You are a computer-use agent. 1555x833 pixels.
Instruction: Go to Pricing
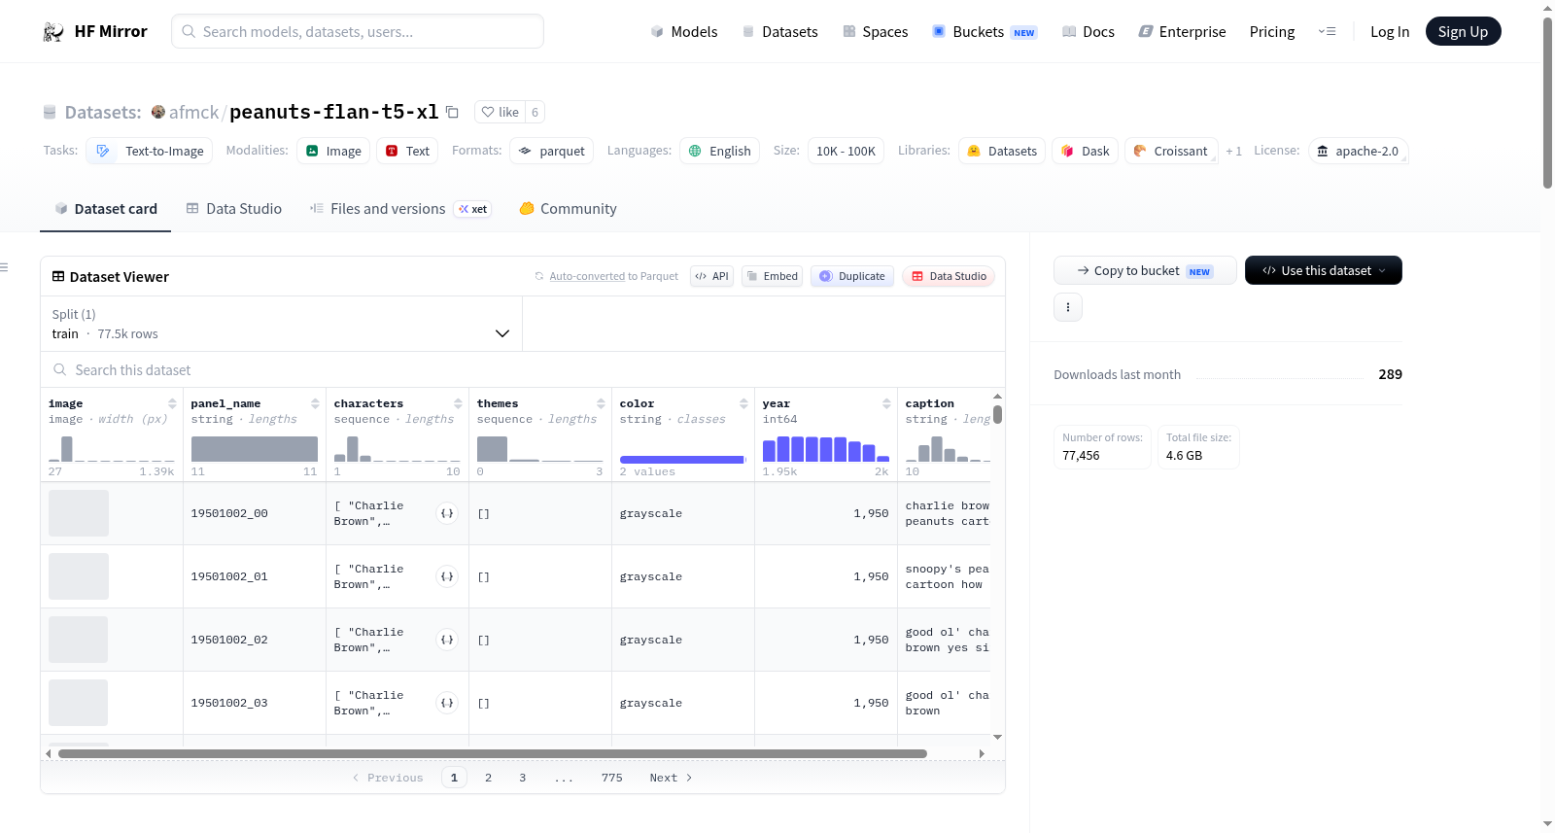coord(1272,32)
